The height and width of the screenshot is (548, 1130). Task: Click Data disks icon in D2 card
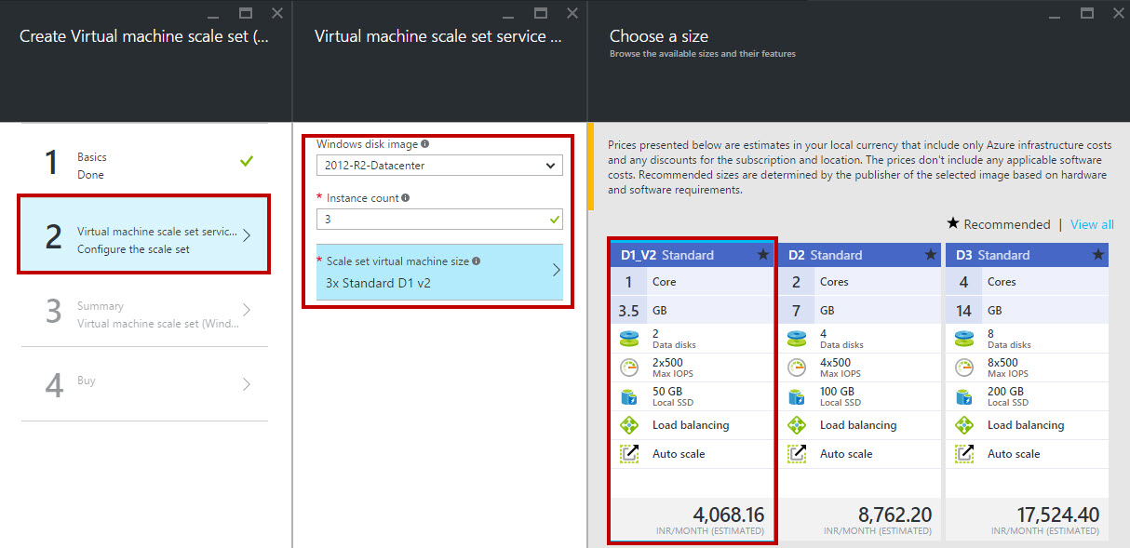click(797, 339)
